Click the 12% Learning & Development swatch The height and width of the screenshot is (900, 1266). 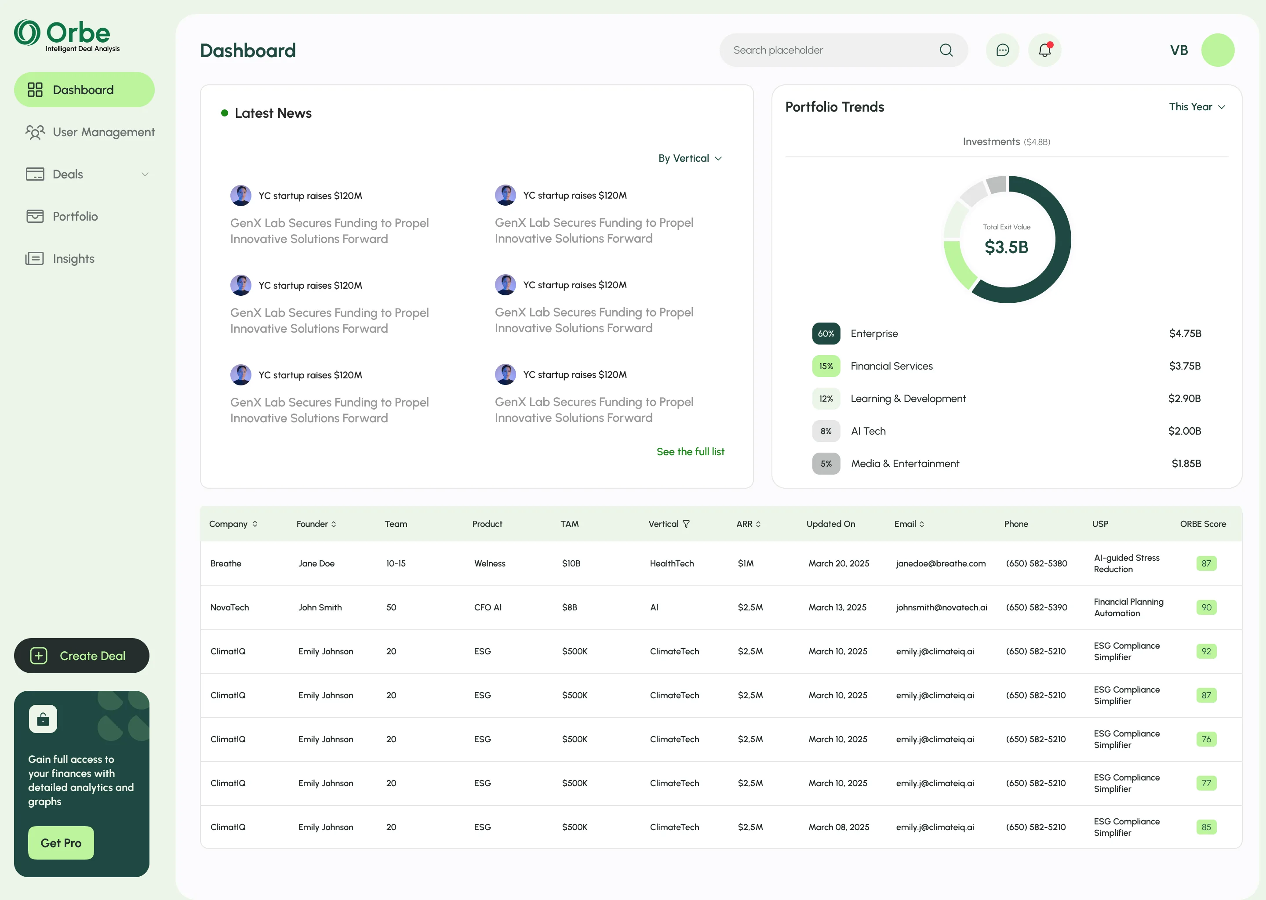(826, 399)
